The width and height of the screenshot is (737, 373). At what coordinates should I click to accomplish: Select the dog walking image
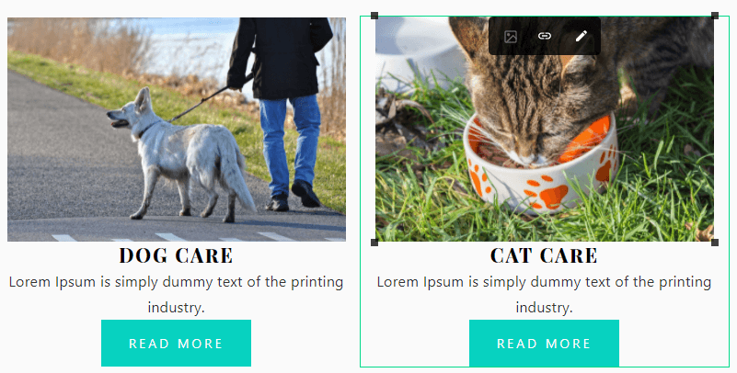point(177,130)
